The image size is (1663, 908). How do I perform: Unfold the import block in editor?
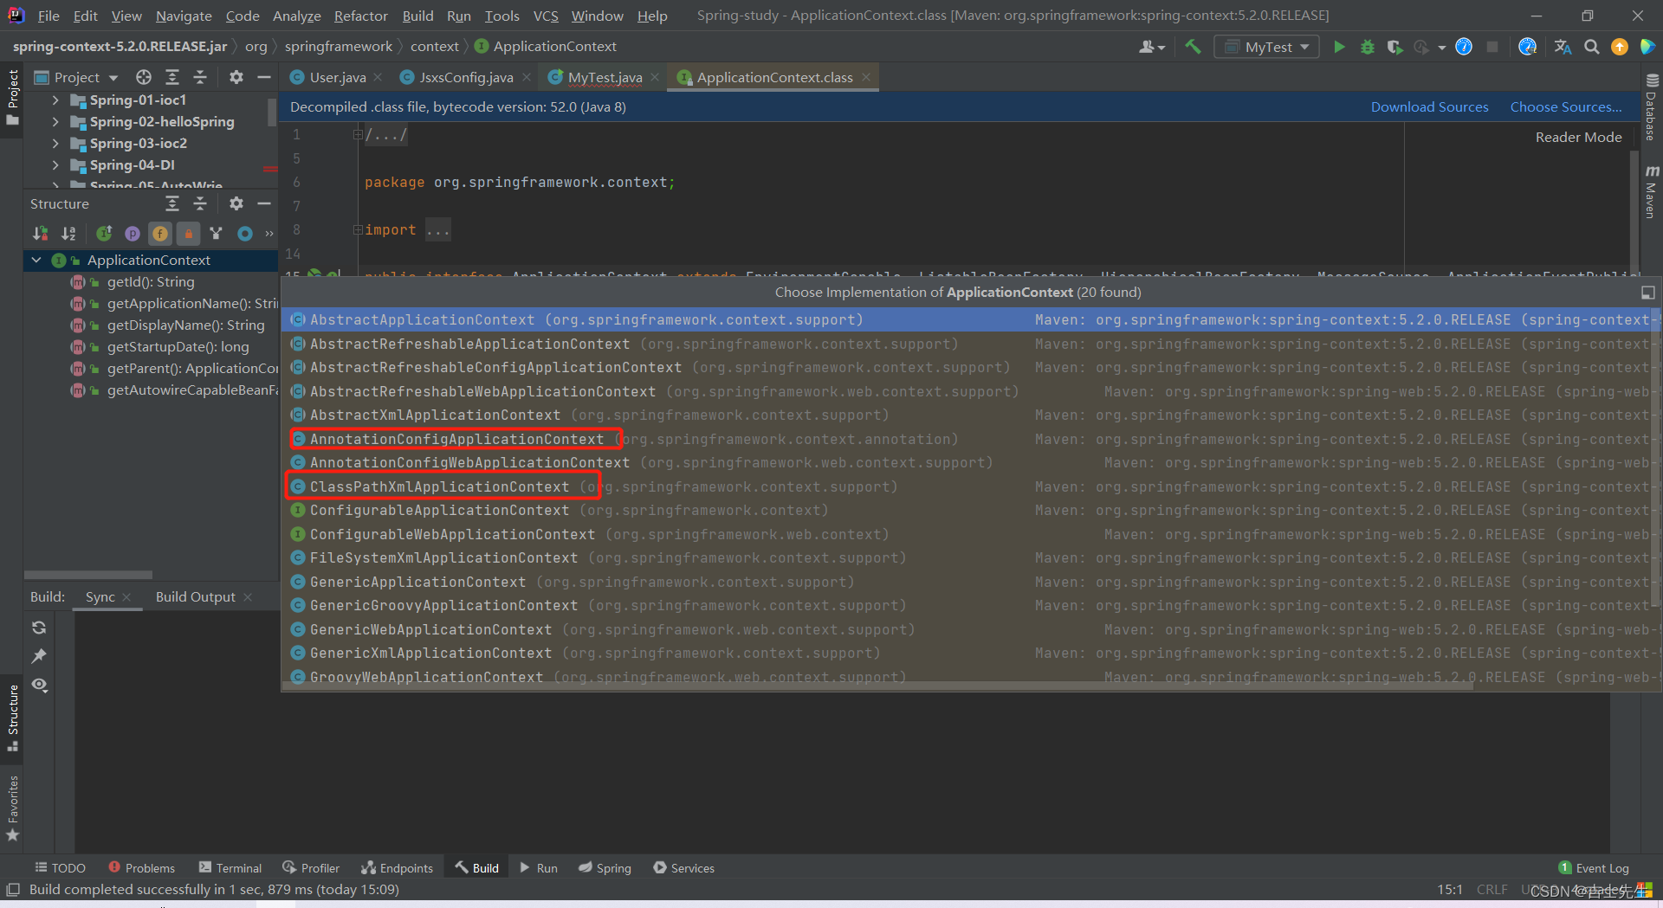coord(357,229)
